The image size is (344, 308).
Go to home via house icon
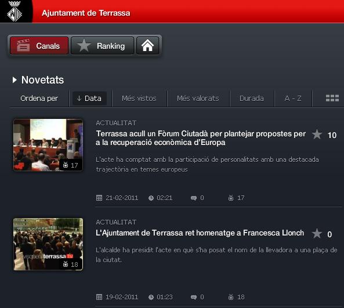click(148, 46)
